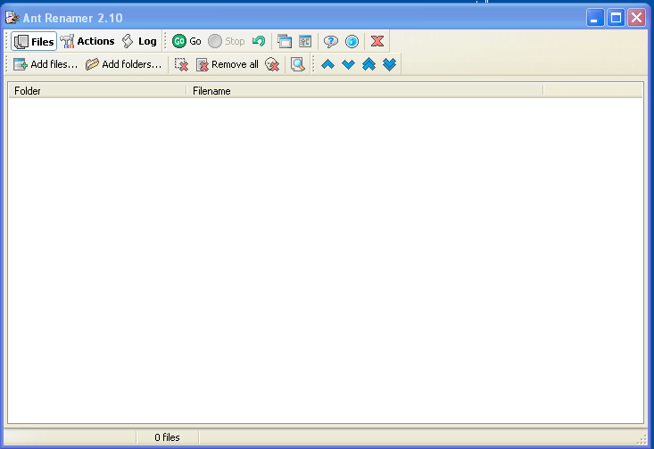Close the Ant Renamer window
Screen dimensions: 654x449
tap(636, 18)
